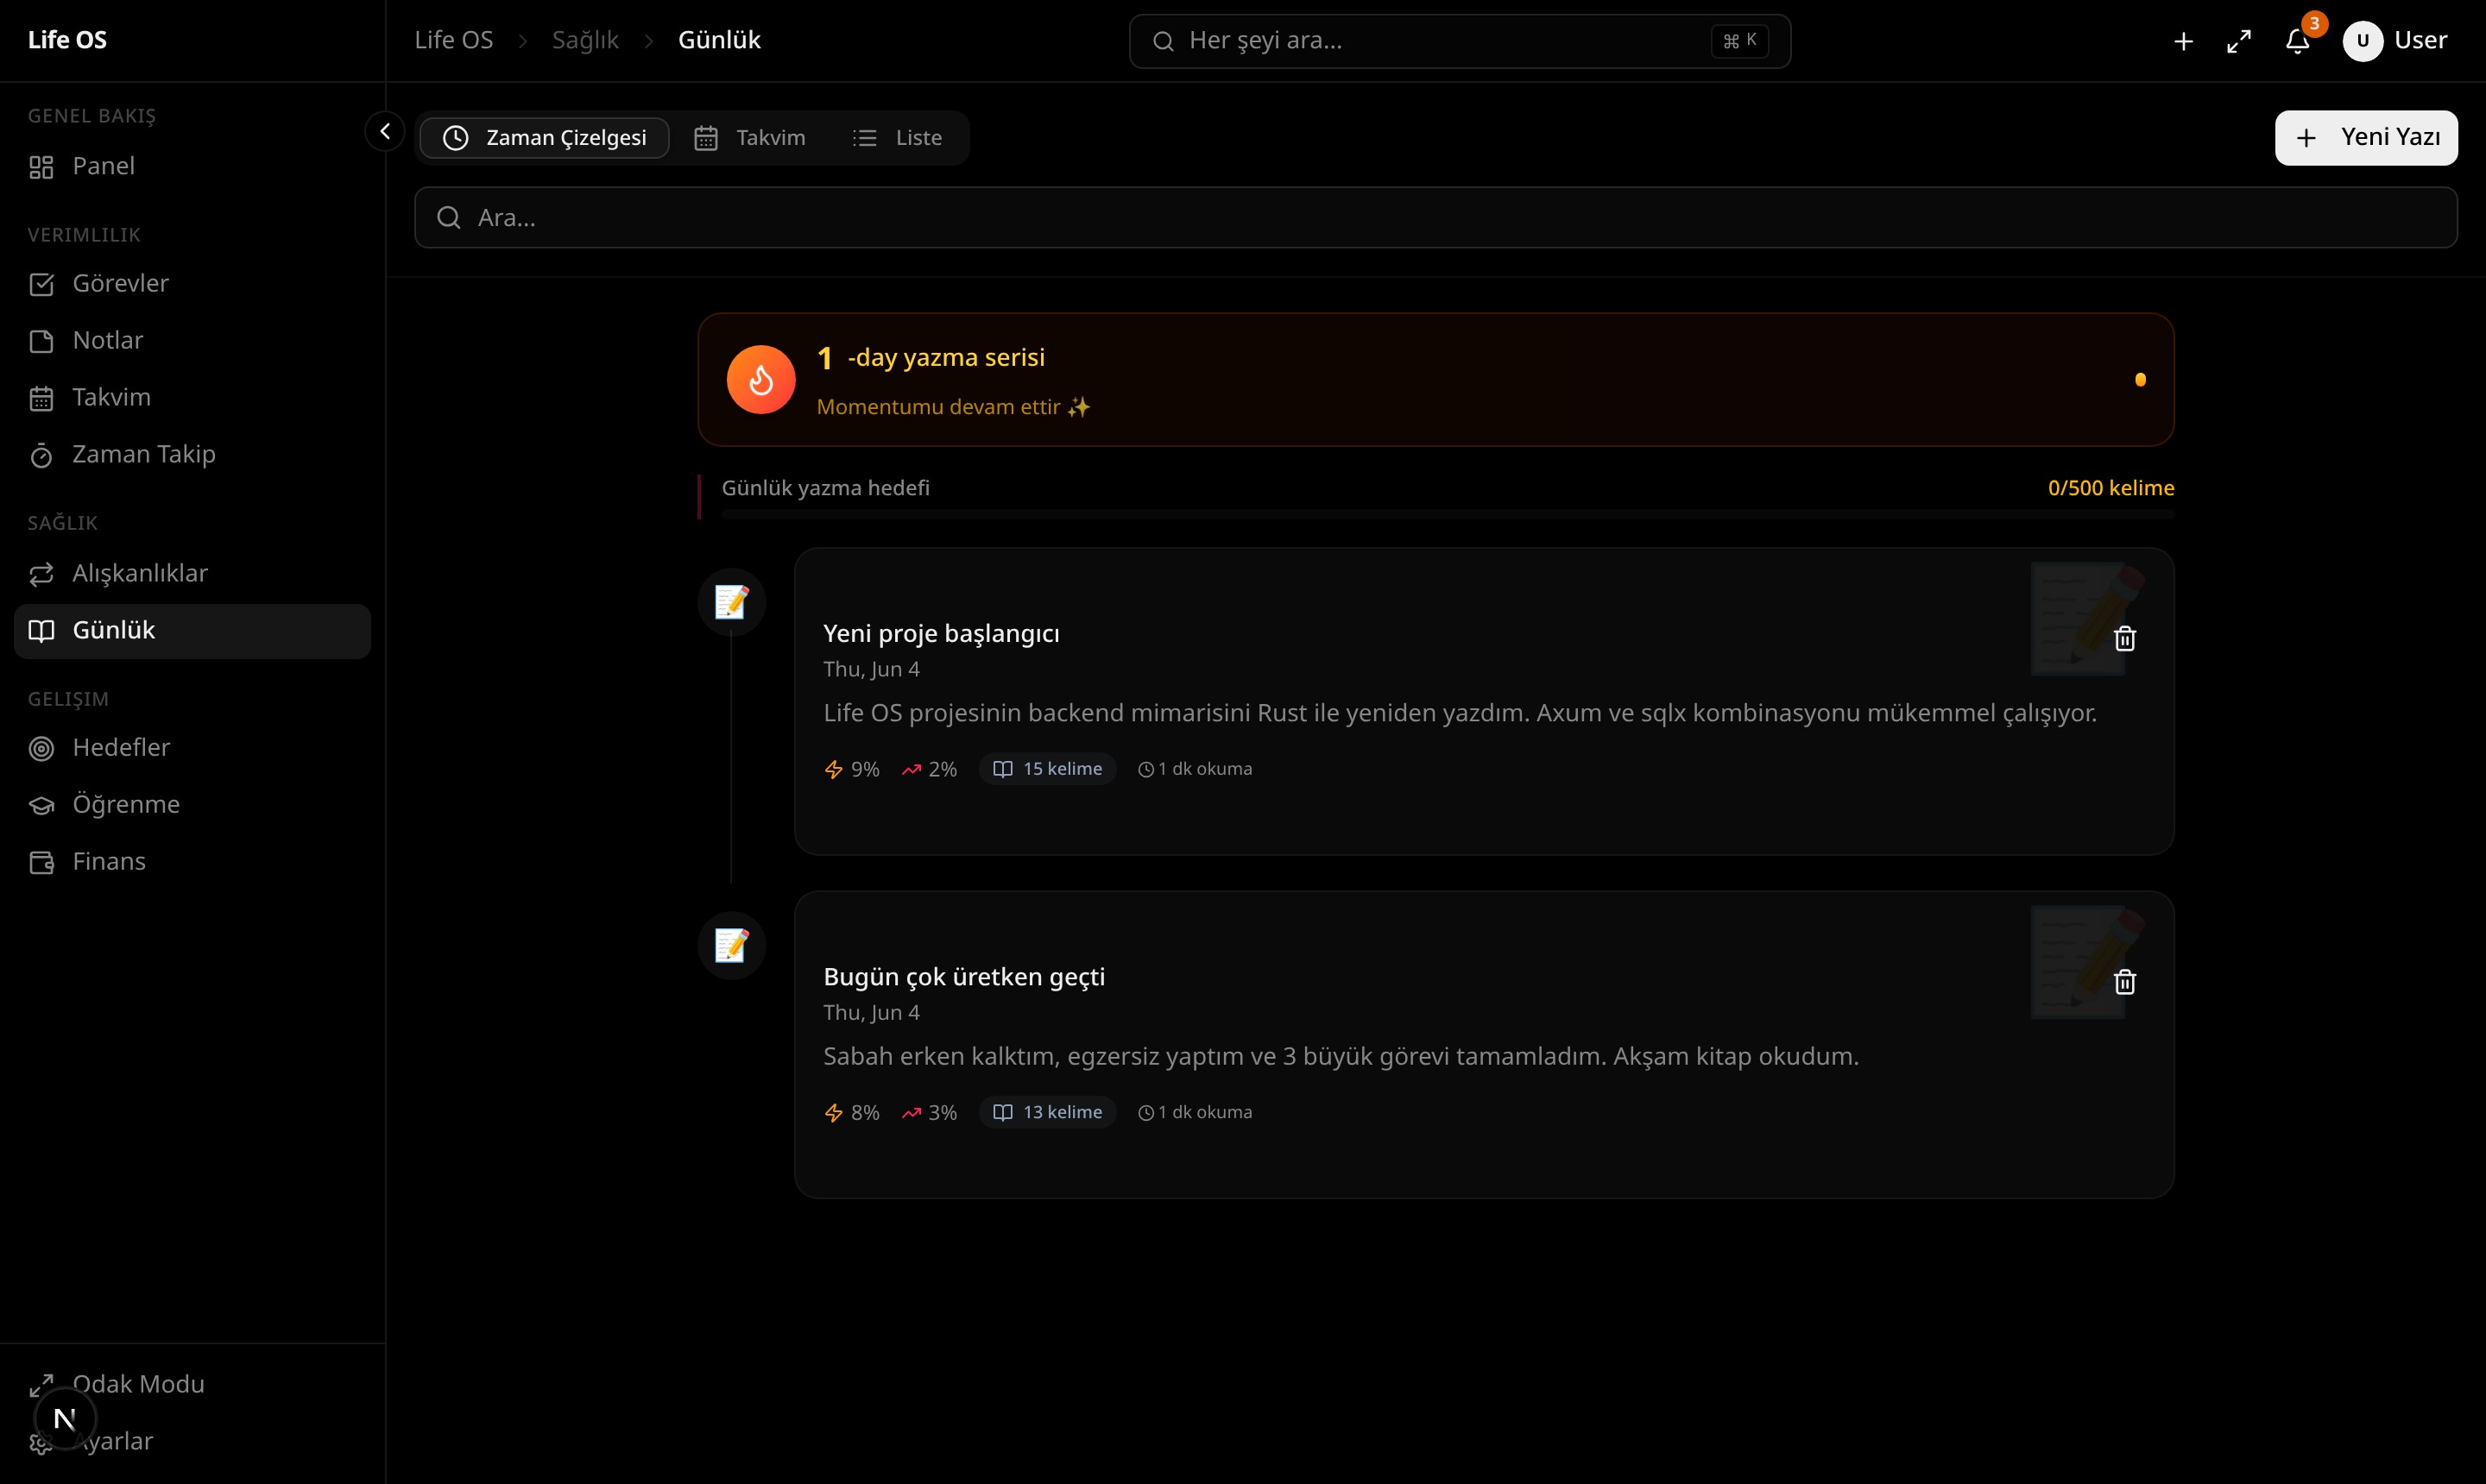
Task: Click the Life OS logo title
Action: click(x=67, y=40)
